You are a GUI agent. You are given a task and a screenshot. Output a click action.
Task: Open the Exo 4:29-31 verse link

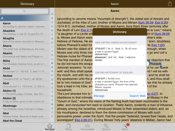[83, 120]
